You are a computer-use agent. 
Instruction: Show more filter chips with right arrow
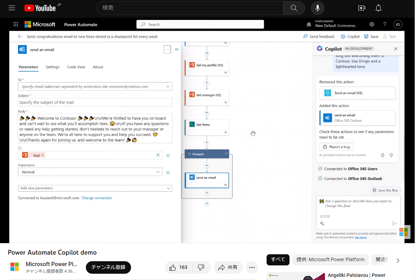point(398,261)
